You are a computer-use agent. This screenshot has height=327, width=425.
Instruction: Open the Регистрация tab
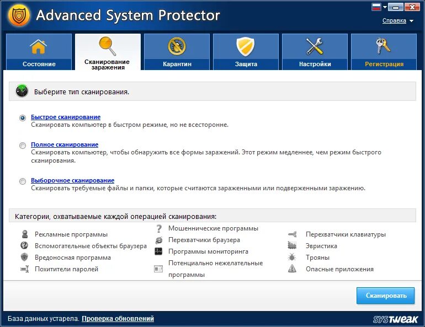(384, 52)
